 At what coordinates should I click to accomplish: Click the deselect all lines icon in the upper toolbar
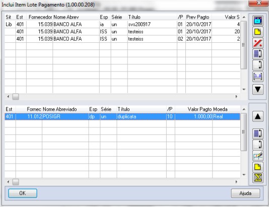tap(258, 65)
